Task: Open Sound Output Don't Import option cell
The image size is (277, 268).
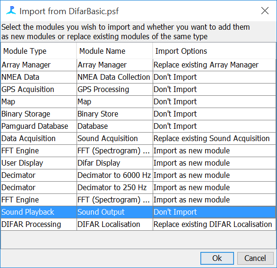Action: pyautogui.click(x=214, y=212)
